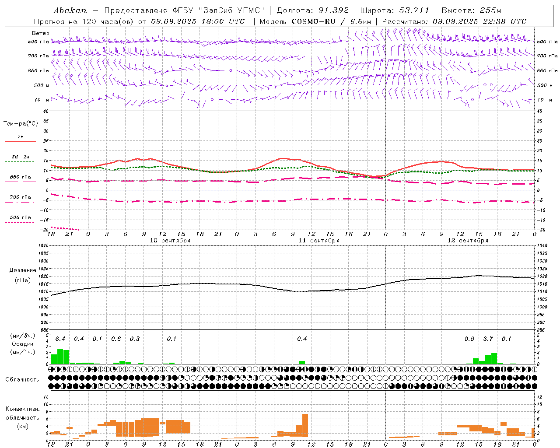560x448 pixels.
Task: Click the 3.7 precipitation amount value
Action: [x=488, y=339]
